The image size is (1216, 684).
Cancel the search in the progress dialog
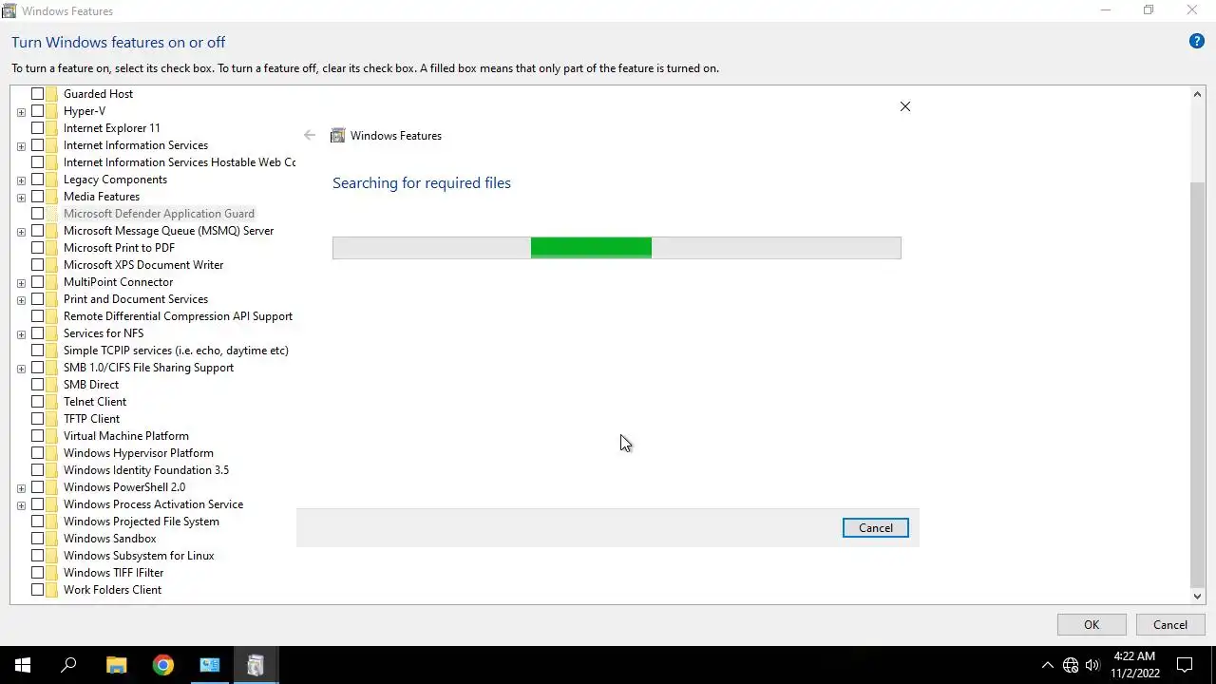[876, 528]
